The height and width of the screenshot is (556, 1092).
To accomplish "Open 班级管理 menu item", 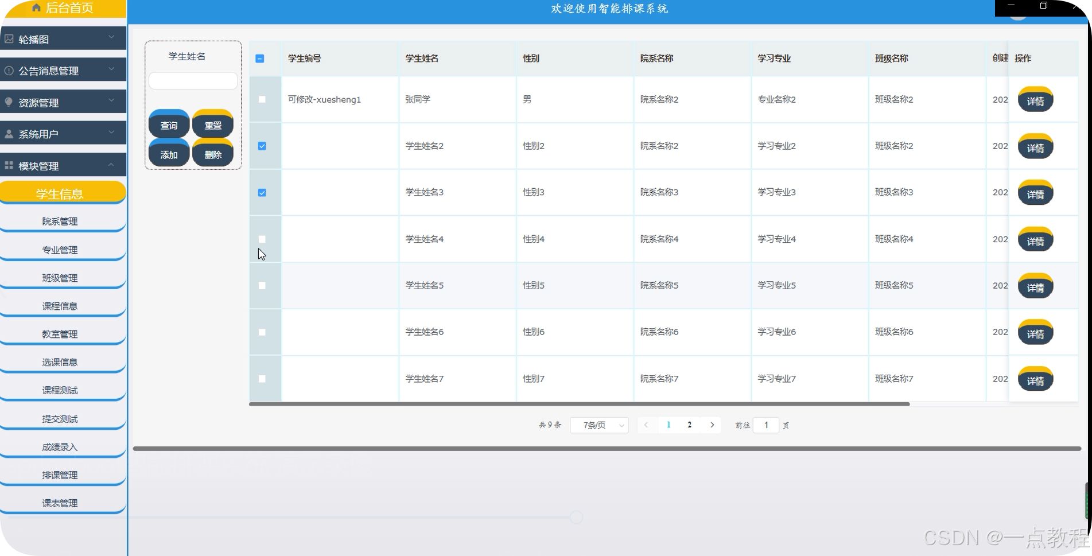I will [63, 278].
